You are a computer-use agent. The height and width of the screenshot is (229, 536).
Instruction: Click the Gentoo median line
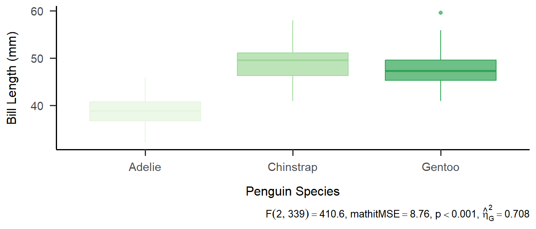point(440,71)
